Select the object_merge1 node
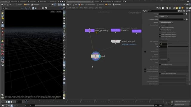 [x=116, y=41]
